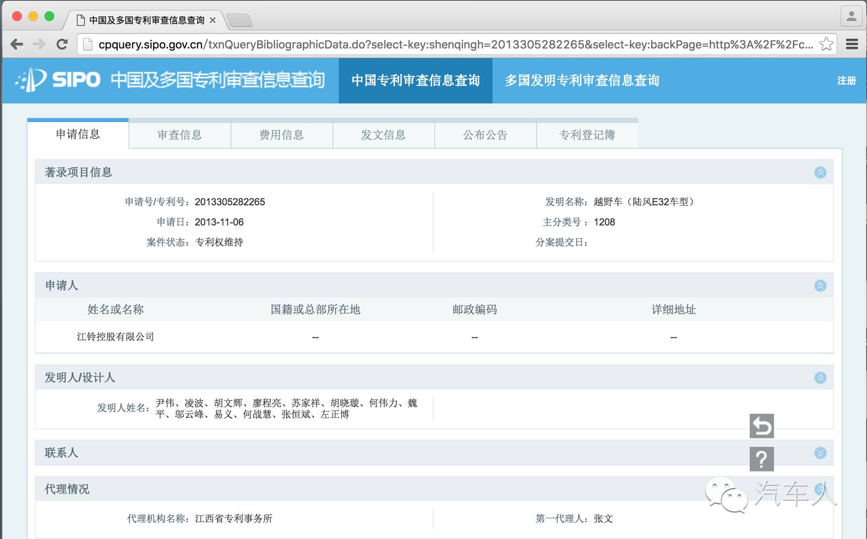867x539 pixels.
Task: Bookmark page with the star icon
Action: pos(826,44)
